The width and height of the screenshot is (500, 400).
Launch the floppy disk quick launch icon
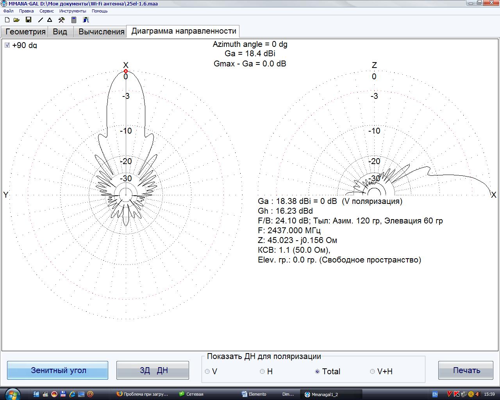click(63, 394)
